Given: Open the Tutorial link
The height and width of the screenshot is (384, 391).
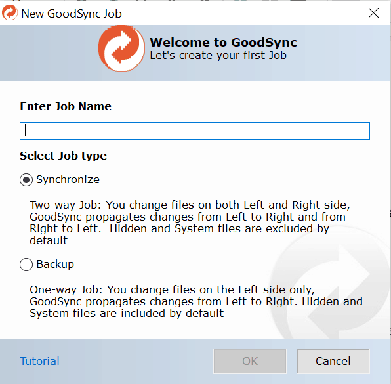Looking at the screenshot, I should coord(39,361).
